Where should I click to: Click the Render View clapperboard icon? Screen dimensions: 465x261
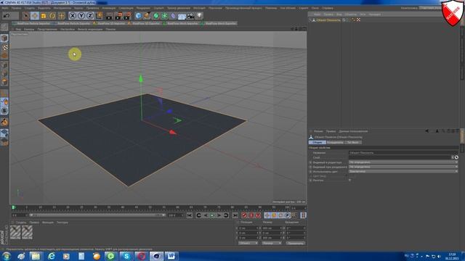pyautogui.click(x=109, y=16)
